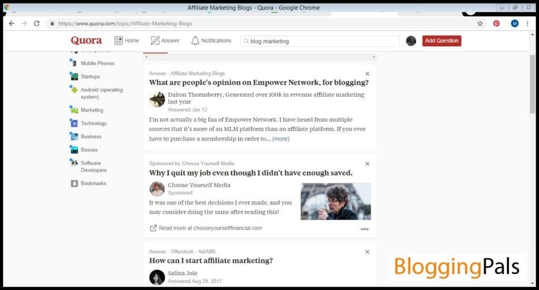Open Affiliate Marketing Blogs topic link above answer
The image size is (539, 290).
tap(198, 74)
